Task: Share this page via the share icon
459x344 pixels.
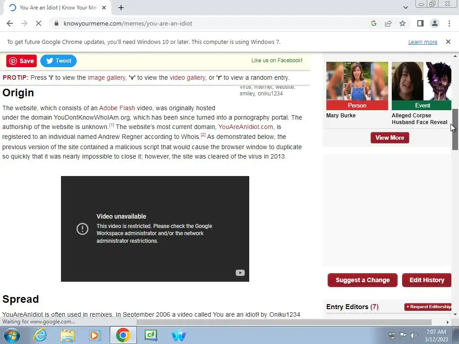Action: (x=388, y=23)
